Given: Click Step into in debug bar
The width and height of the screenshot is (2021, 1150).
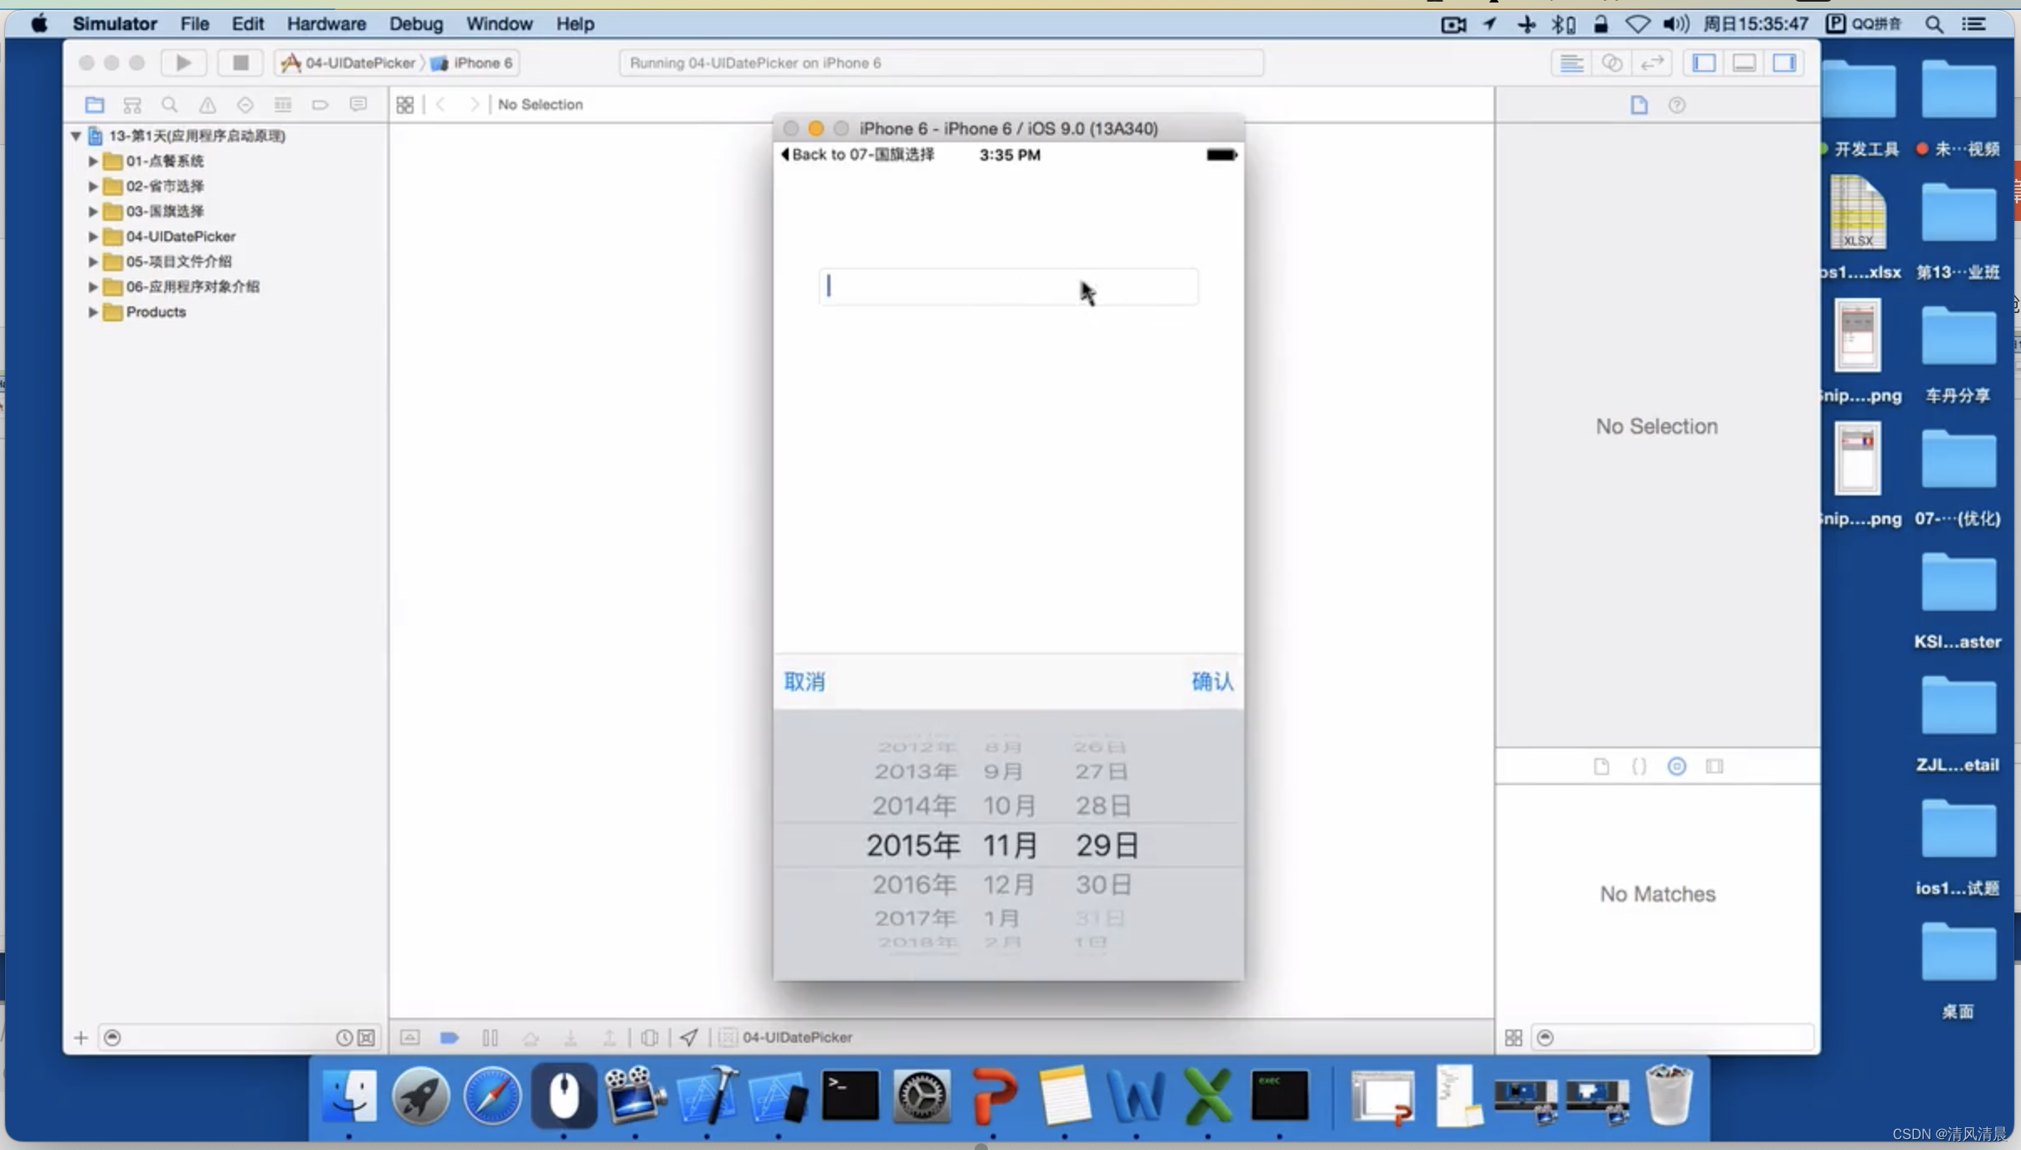Looking at the screenshot, I should tap(571, 1038).
